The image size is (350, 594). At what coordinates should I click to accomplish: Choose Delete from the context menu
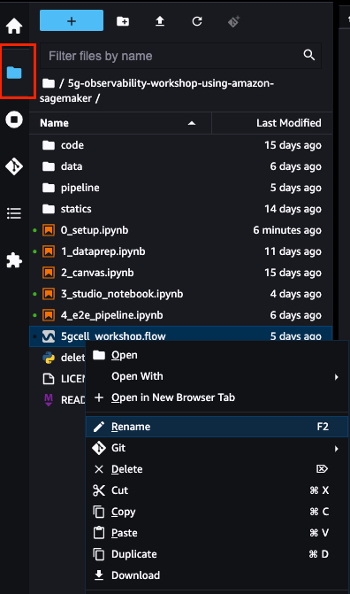(x=217, y=469)
